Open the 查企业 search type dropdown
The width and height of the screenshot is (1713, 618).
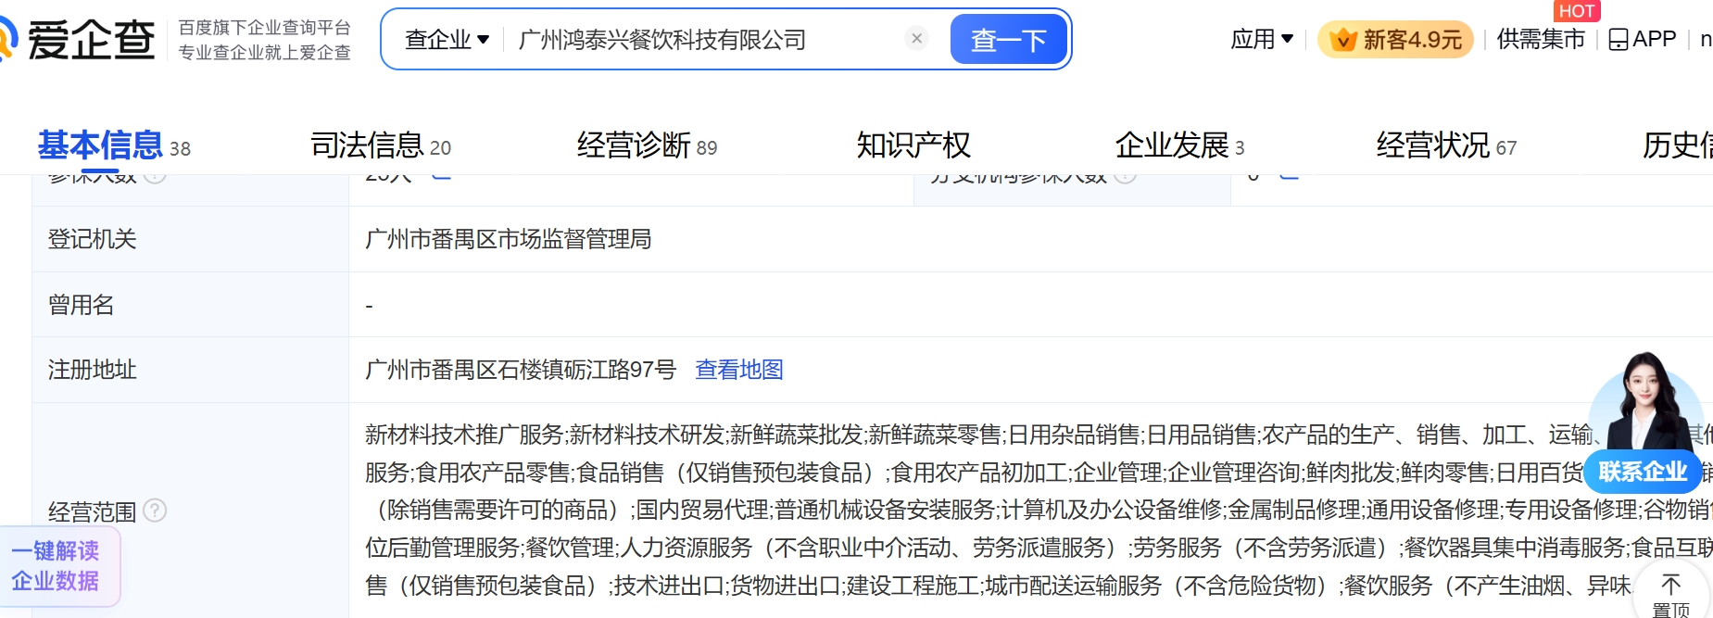[x=447, y=40]
